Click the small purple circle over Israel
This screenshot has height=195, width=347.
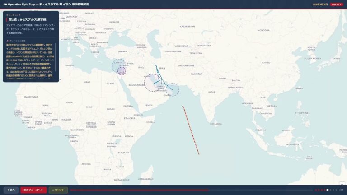click(x=121, y=70)
